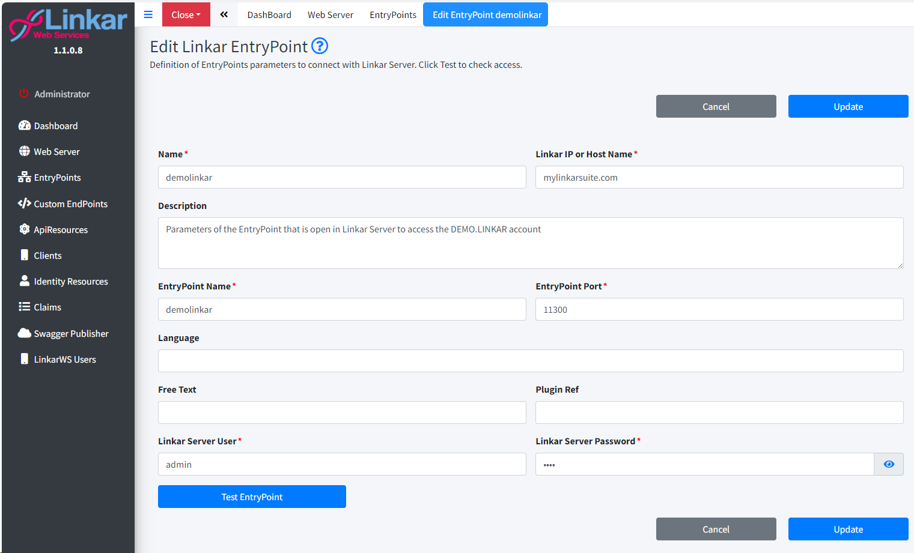Expand the red Close dropdown

point(186,14)
